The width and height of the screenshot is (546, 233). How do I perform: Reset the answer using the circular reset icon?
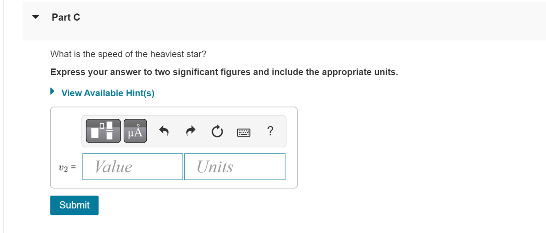tap(217, 131)
